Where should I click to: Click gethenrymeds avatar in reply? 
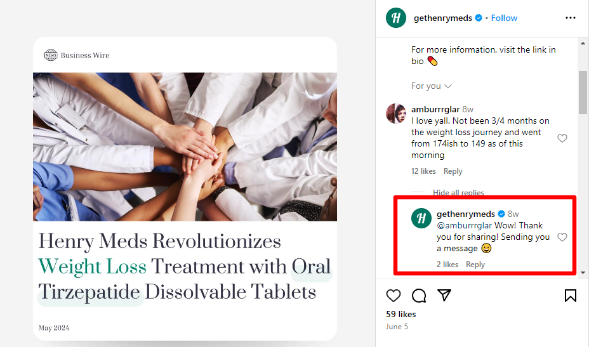coord(421,218)
